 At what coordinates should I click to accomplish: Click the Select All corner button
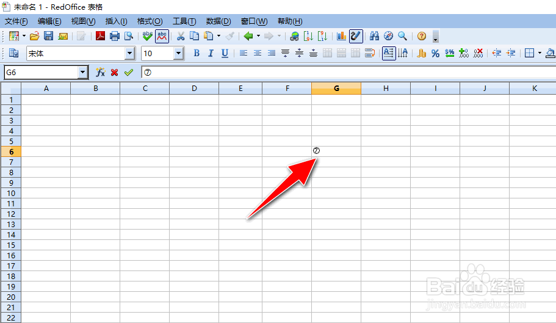tap(11, 89)
